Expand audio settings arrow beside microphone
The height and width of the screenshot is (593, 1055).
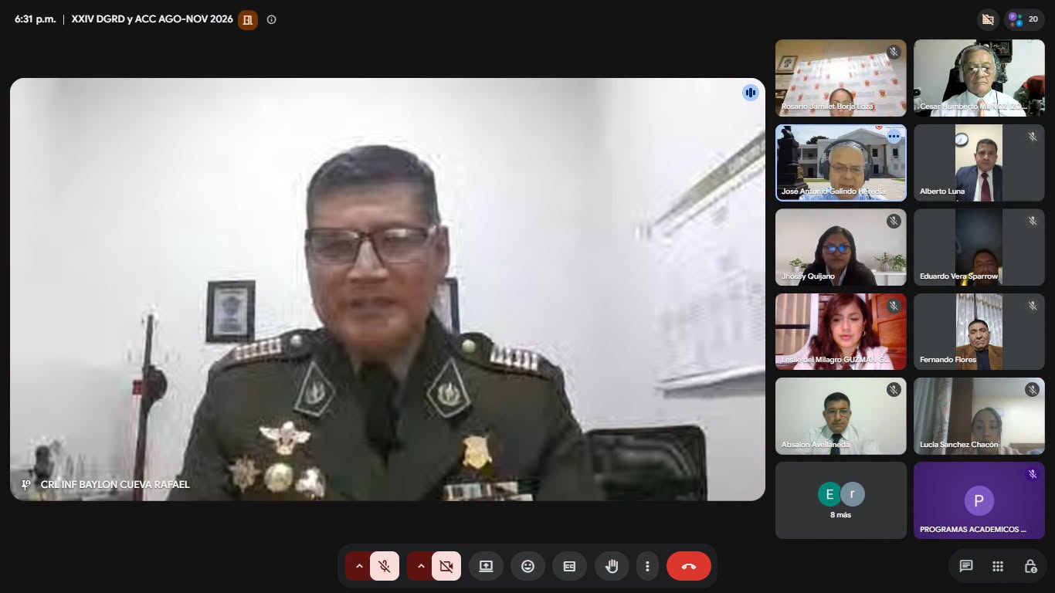click(x=358, y=566)
